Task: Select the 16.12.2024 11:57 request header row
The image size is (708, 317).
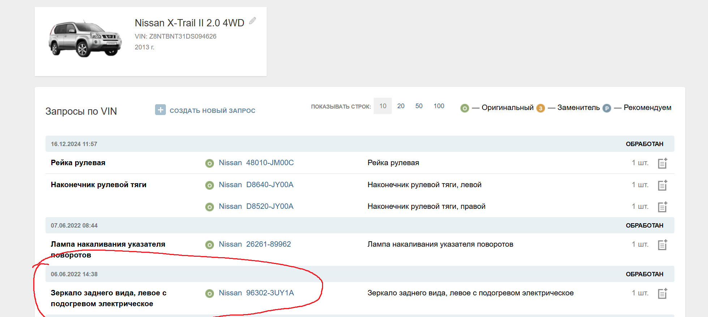Action: 360,144
